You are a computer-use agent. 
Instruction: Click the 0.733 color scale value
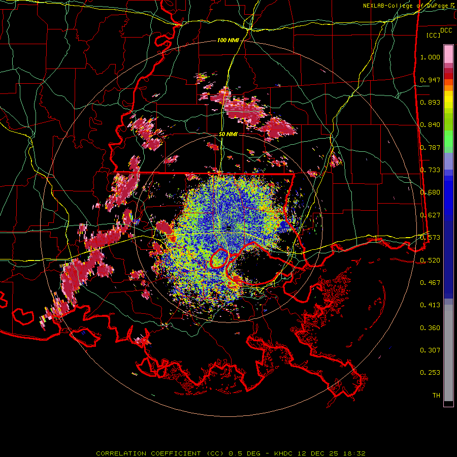(x=430, y=170)
